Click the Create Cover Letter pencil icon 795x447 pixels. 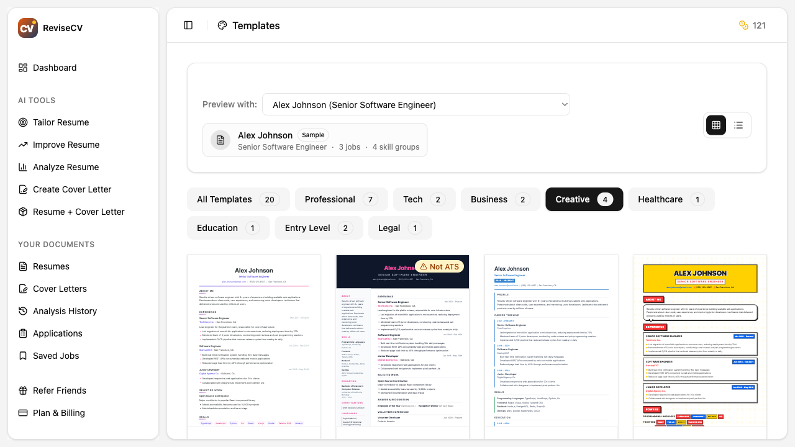pyautogui.click(x=22, y=189)
